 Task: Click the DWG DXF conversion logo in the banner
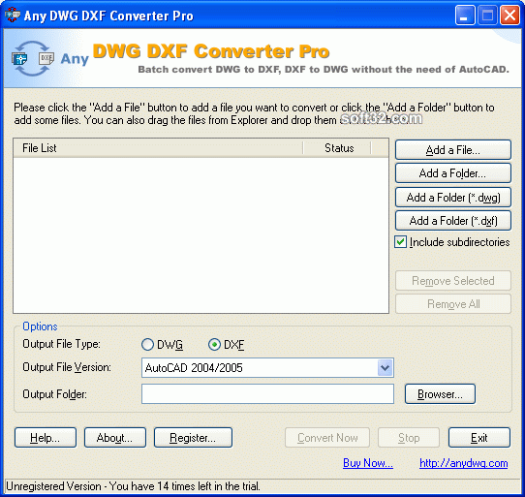[33, 58]
